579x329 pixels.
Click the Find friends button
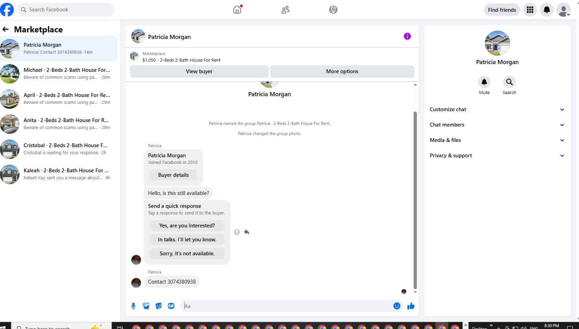[x=502, y=10]
